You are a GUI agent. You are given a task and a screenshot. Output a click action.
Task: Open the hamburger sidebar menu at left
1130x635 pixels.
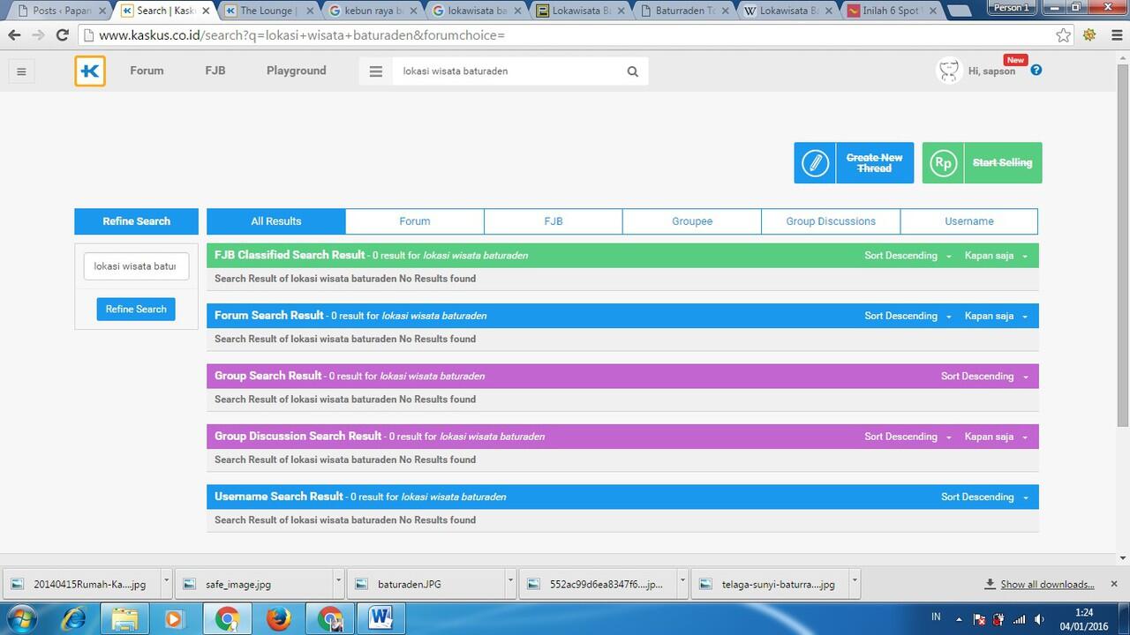[21, 71]
